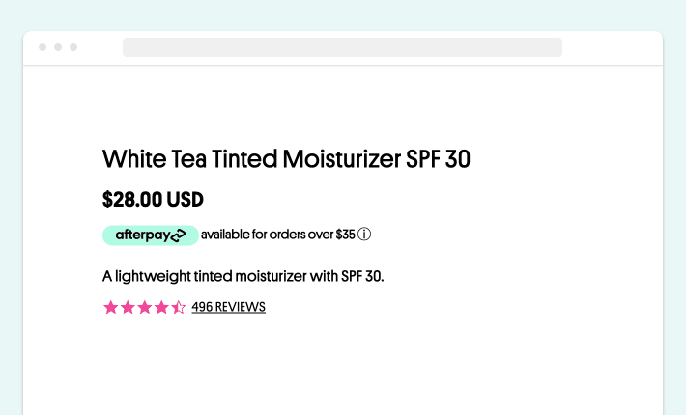
Task: Click the 'available for orders over $35' text
Action: (278, 235)
